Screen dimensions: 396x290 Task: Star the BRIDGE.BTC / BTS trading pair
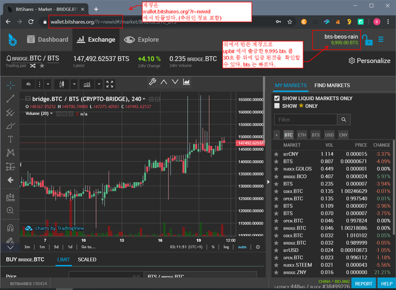click(42, 66)
